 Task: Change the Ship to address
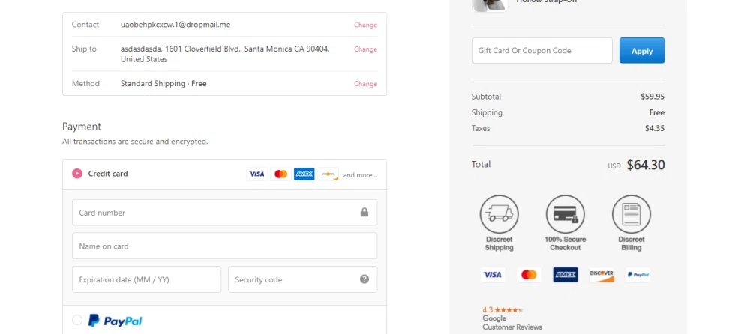[365, 49]
